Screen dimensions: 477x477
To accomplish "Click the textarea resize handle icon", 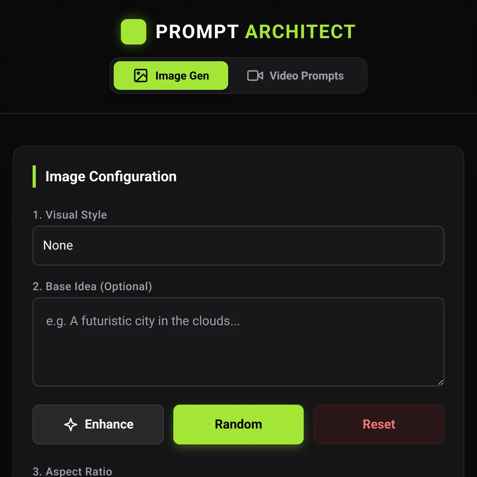I will click(x=440, y=382).
